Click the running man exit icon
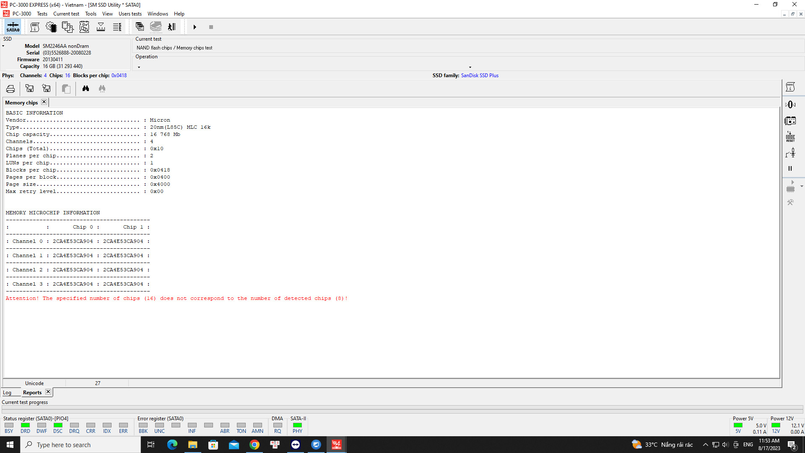Image resolution: width=805 pixels, height=453 pixels. pyautogui.click(x=172, y=27)
